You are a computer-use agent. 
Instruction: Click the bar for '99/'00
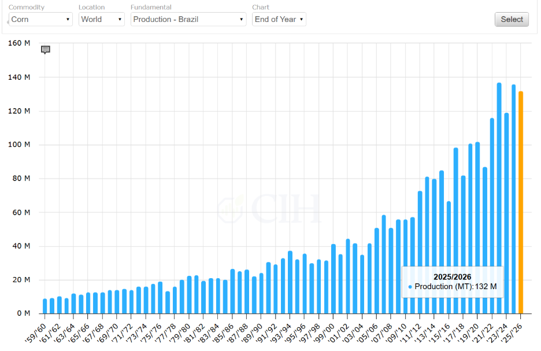(334, 279)
